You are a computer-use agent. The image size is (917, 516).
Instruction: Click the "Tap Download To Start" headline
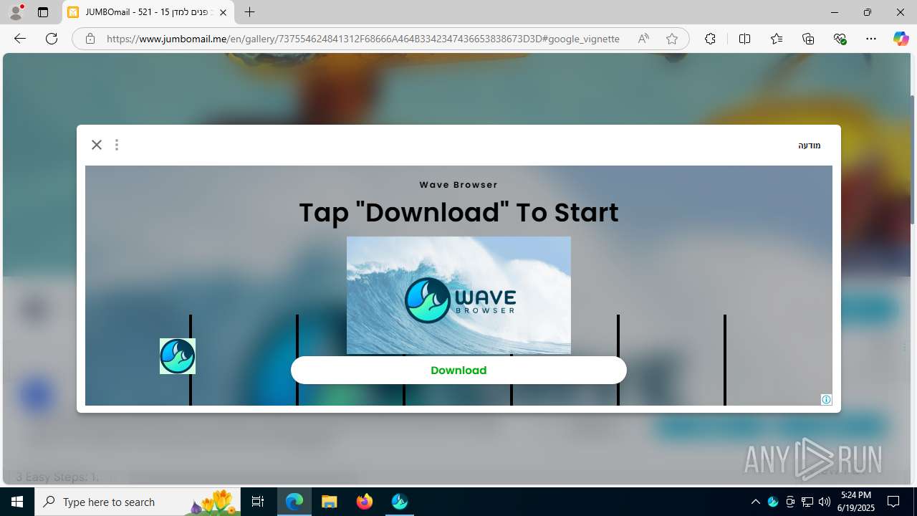pos(458,212)
